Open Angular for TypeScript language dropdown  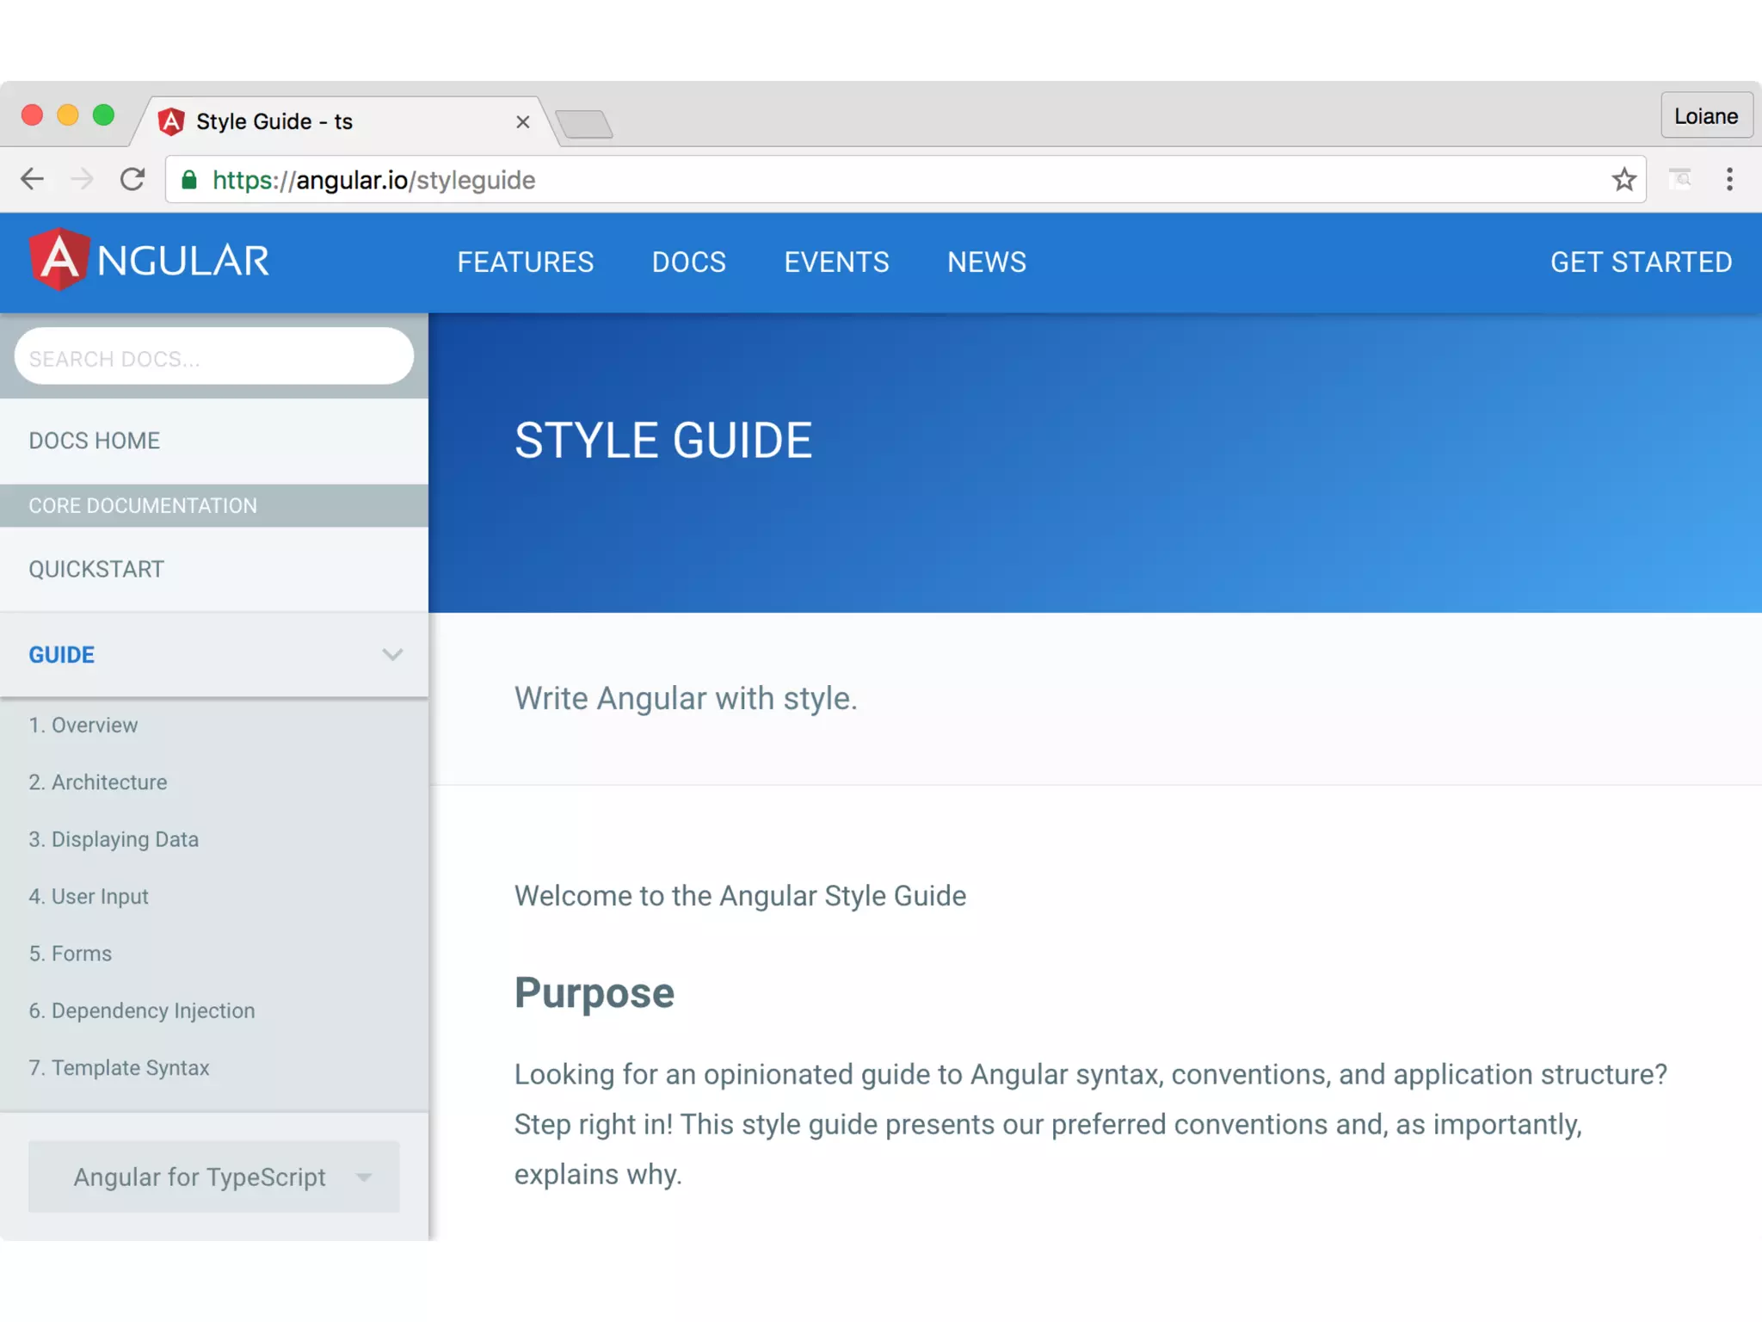[213, 1177]
